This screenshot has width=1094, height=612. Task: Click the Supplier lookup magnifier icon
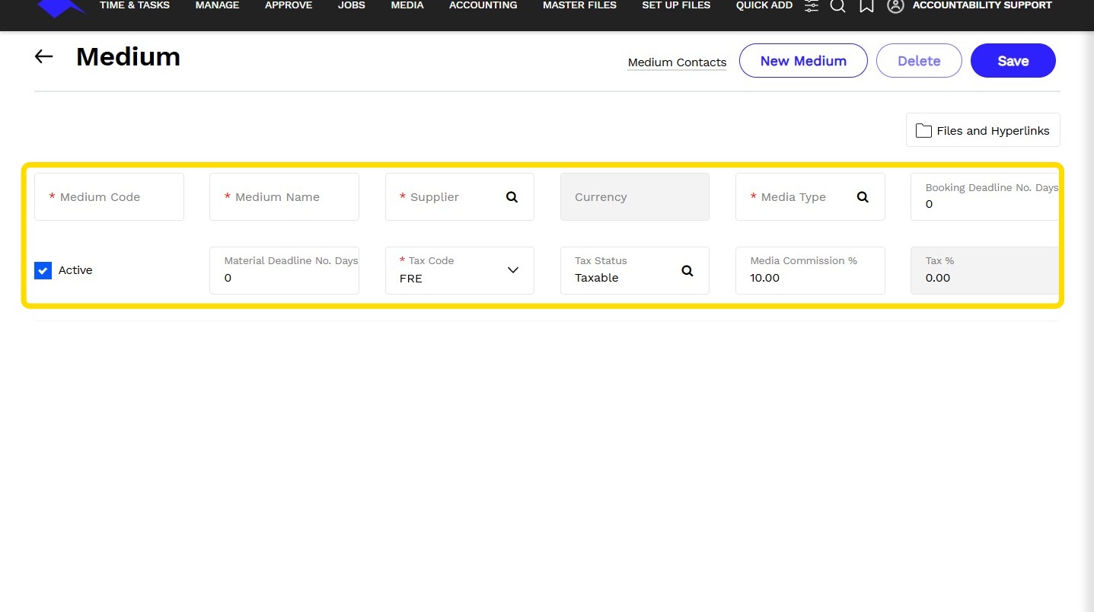coord(512,196)
